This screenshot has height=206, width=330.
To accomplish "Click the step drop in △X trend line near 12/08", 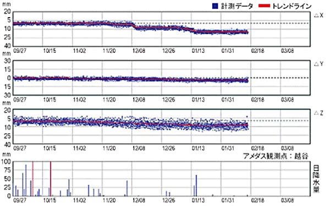I will pyautogui.click(x=134, y=26).
